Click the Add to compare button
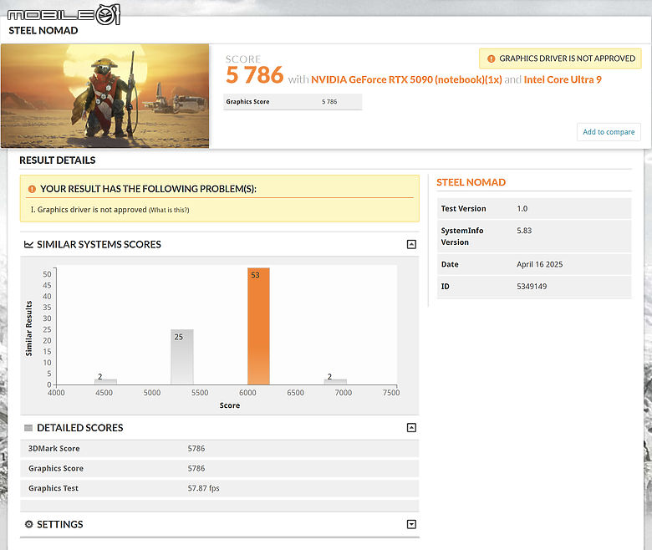This screenshot has width=652, height=550. click(x=609, y=132)
